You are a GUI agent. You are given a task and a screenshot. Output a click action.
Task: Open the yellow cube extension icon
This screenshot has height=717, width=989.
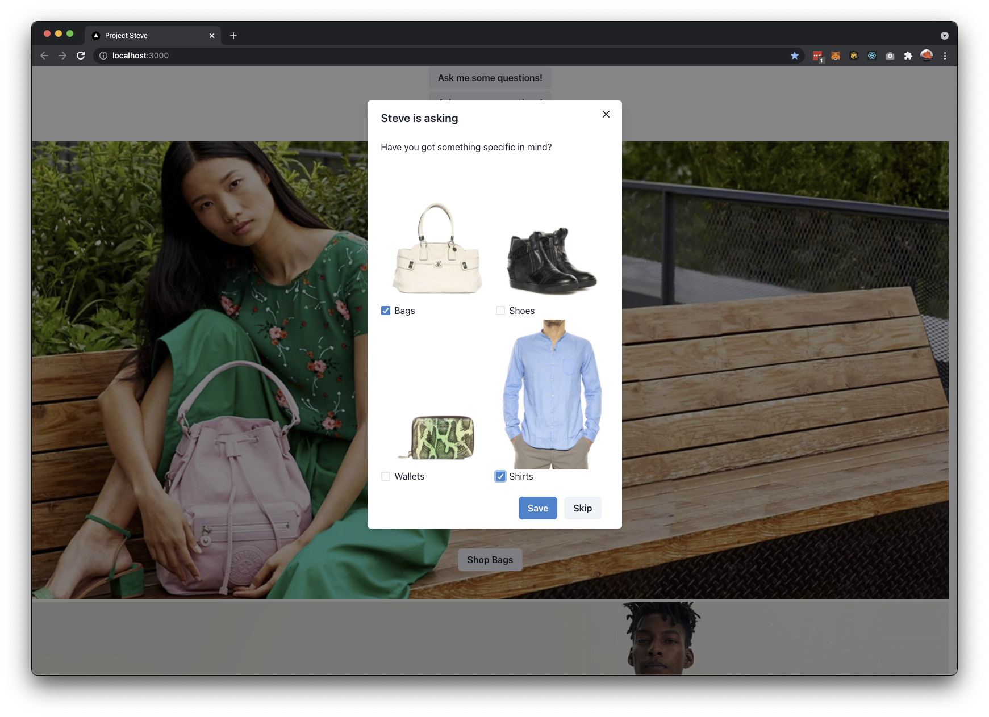(854, 56)
